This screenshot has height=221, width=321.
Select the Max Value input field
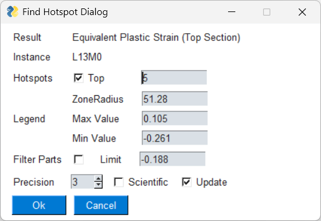[174, 118]
